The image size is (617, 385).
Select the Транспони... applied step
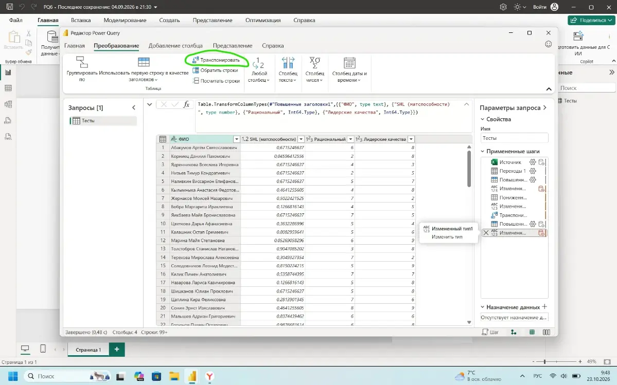(514, 215)
